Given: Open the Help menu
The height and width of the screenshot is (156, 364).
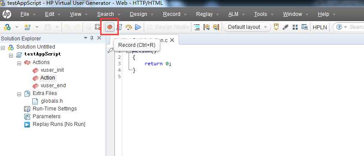Looking at the screenshot, I should point(324,14).
